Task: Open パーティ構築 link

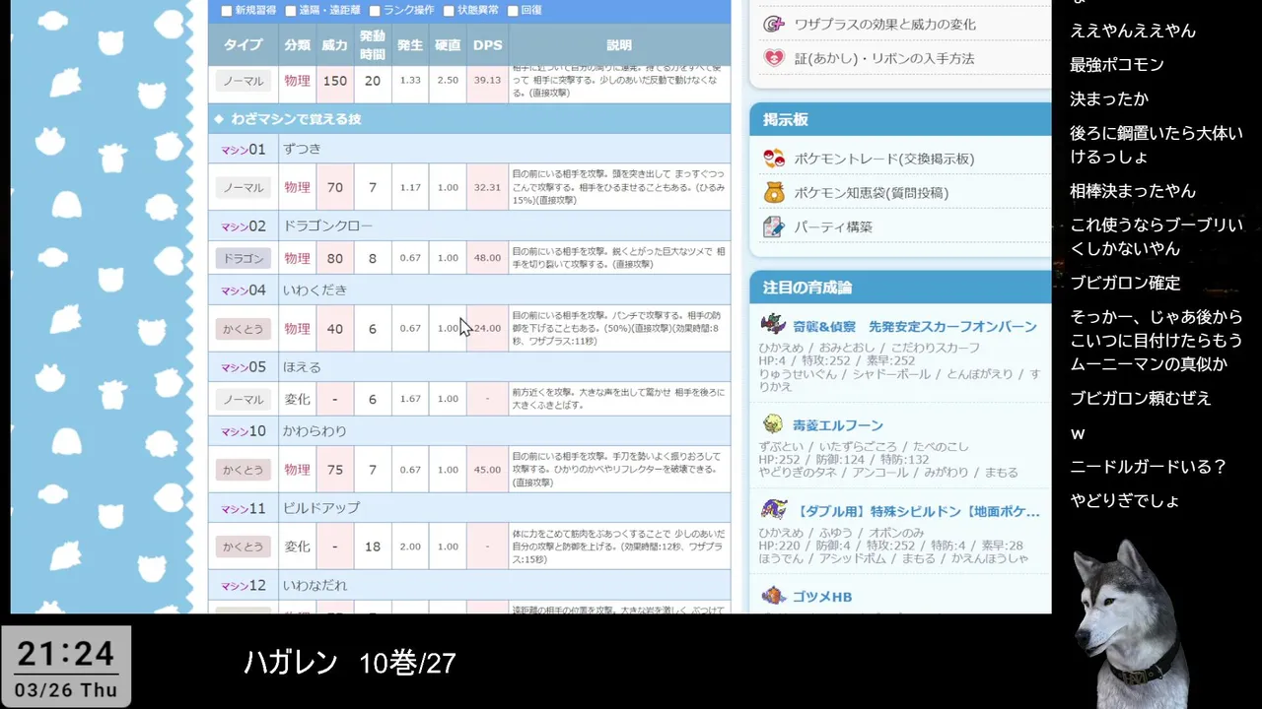Action: tap(833, 226)
